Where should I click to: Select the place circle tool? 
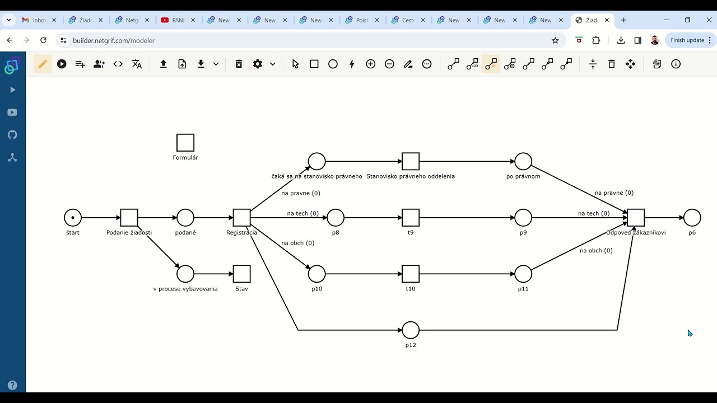point(333,64)
